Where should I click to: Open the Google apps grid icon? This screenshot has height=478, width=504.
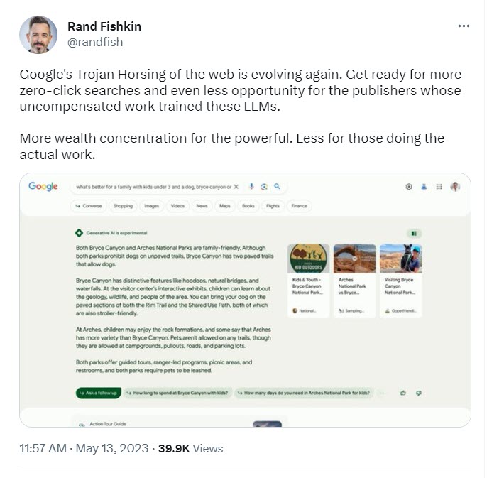click(439, 187)
